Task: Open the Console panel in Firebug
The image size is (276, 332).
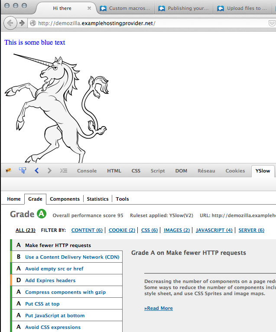Action: (x=87, y=171)
